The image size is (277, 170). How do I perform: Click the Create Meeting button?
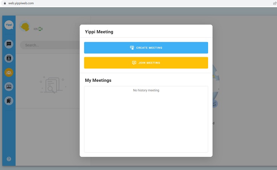click(x=146, y=48)
